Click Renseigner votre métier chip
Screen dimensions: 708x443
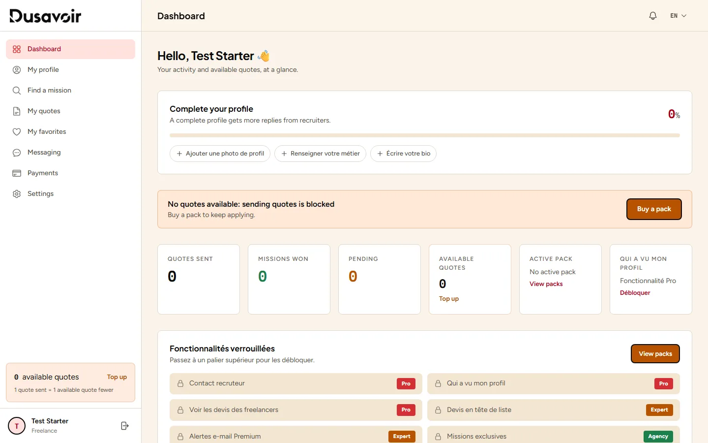pyautogui.click(x=320, y=154)
